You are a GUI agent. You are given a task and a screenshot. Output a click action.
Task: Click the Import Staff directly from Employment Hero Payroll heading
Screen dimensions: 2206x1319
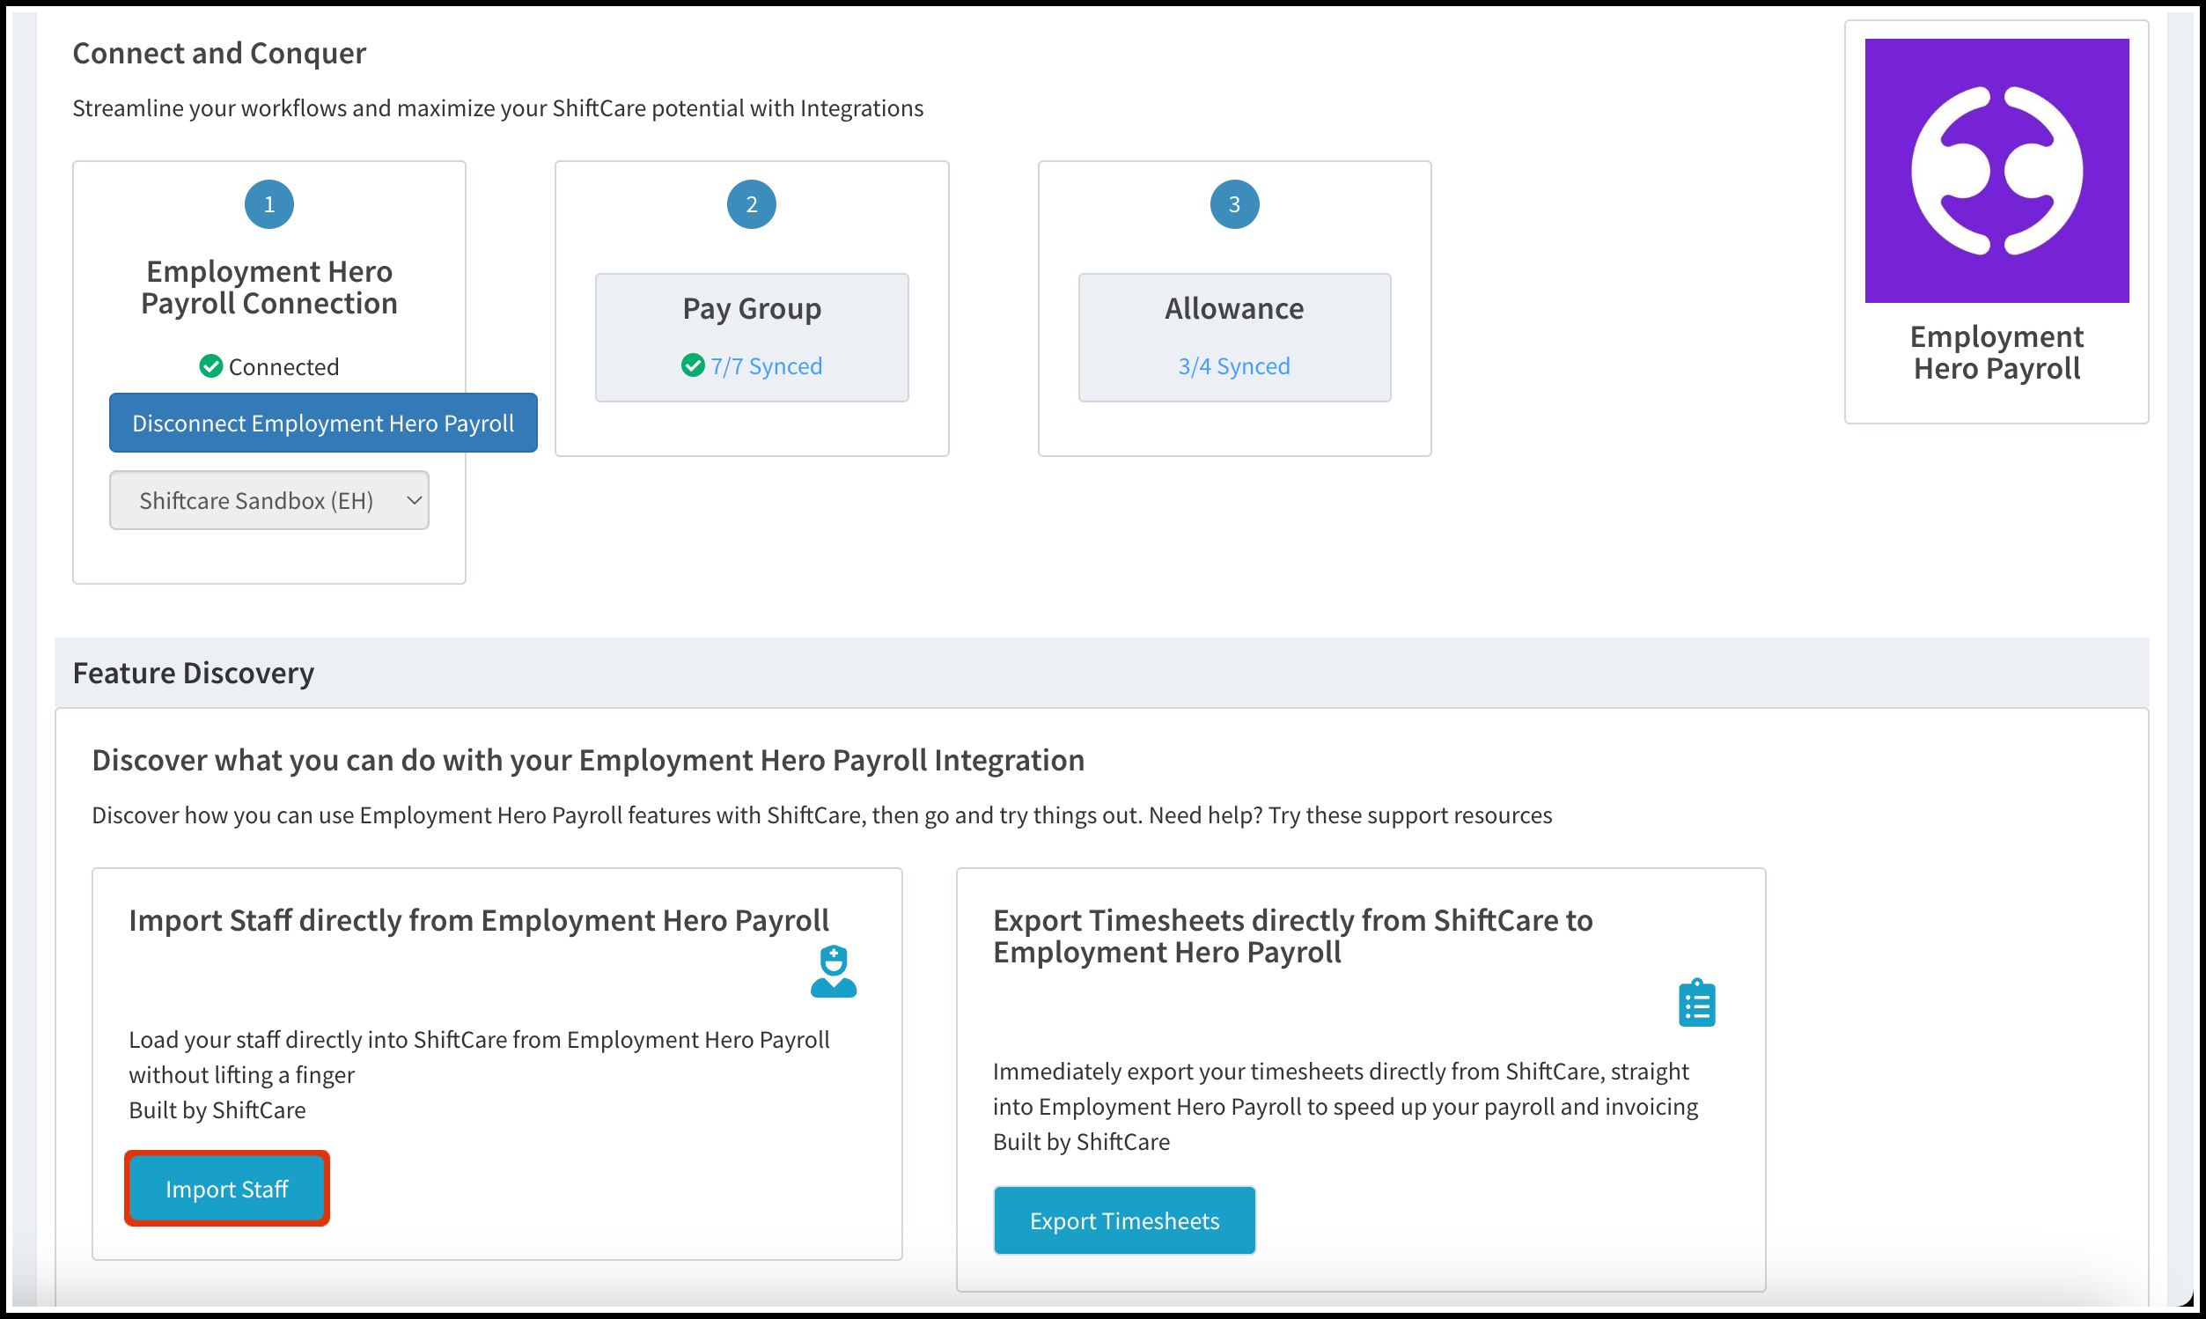pos(479,920)
